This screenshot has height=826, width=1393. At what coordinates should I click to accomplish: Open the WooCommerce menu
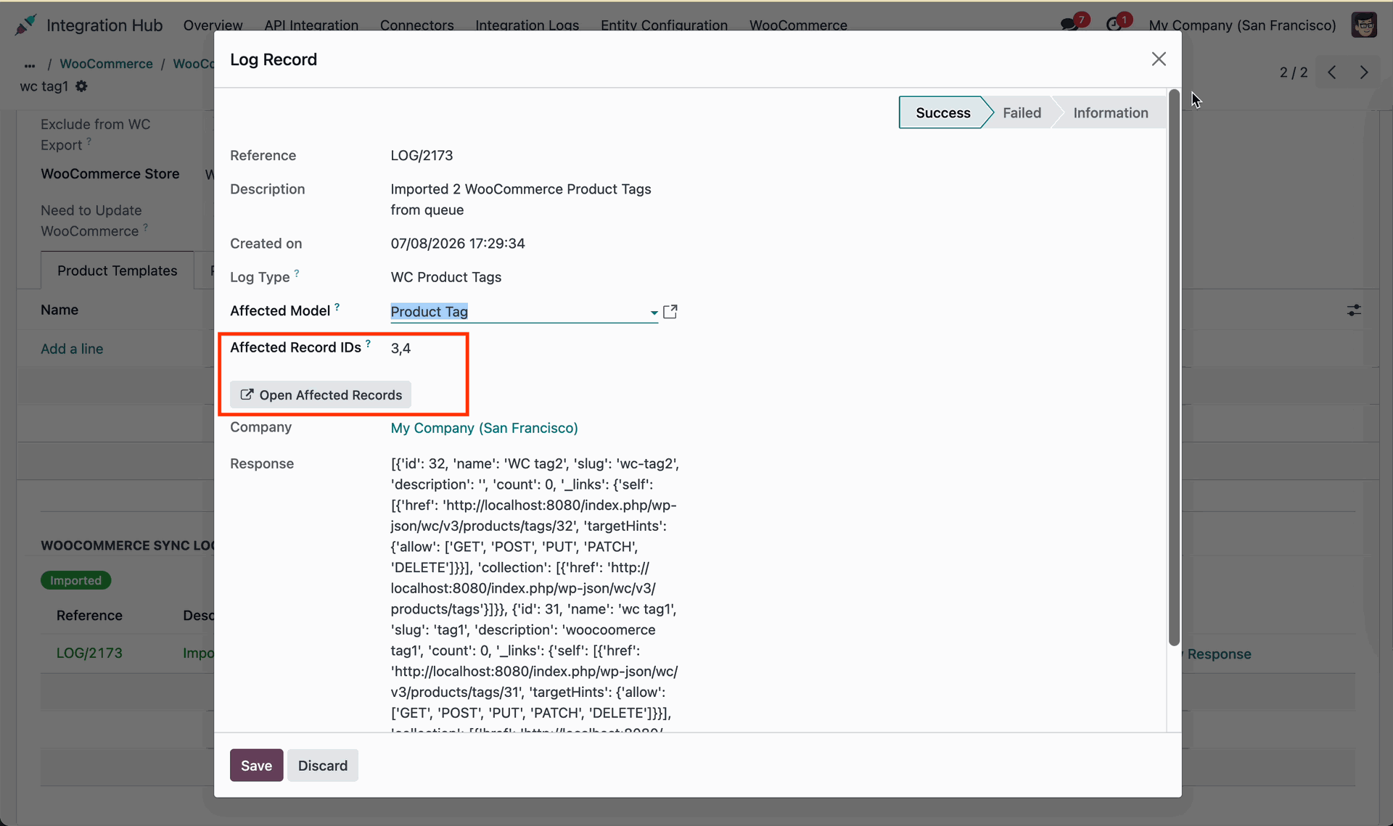(x=798, y=25)
